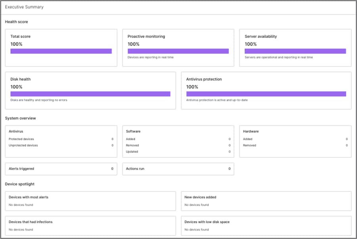357x239 pixels.
Task: Click the Software Added row
Action: coord(178,139)
